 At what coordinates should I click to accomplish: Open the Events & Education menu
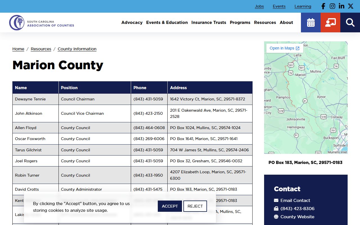(167, 22)
